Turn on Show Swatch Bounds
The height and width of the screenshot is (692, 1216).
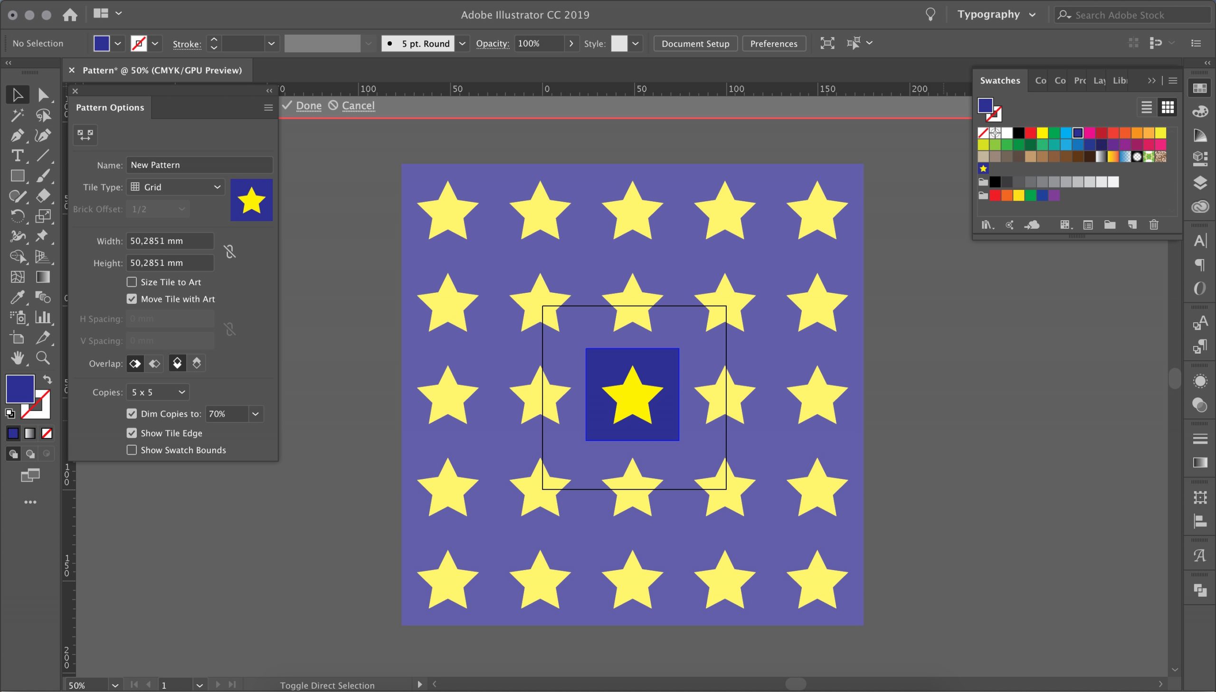point(132,449)
